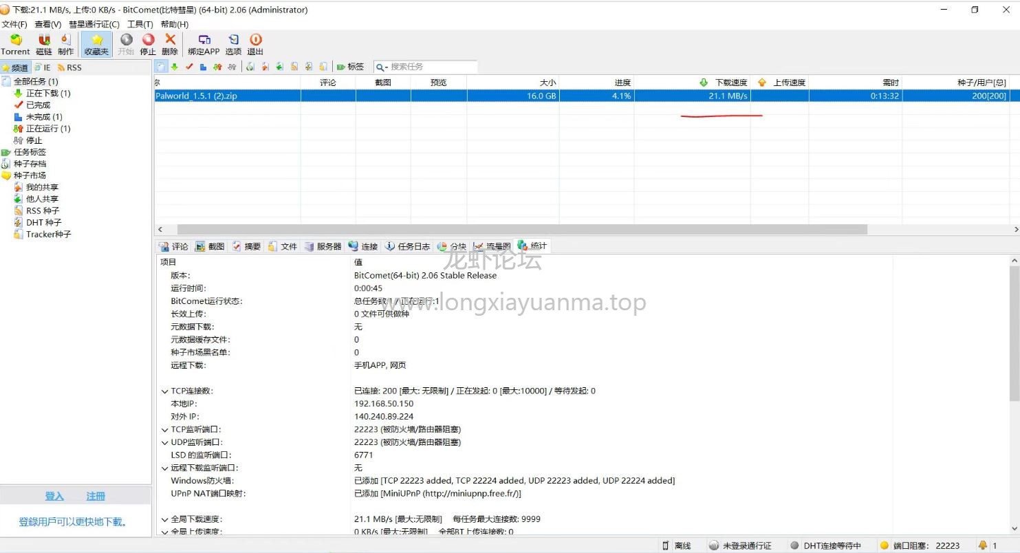Open 他人共享 in sidebar
The width and height of the screenshot is (1020, 553).
tap(42, 199)
